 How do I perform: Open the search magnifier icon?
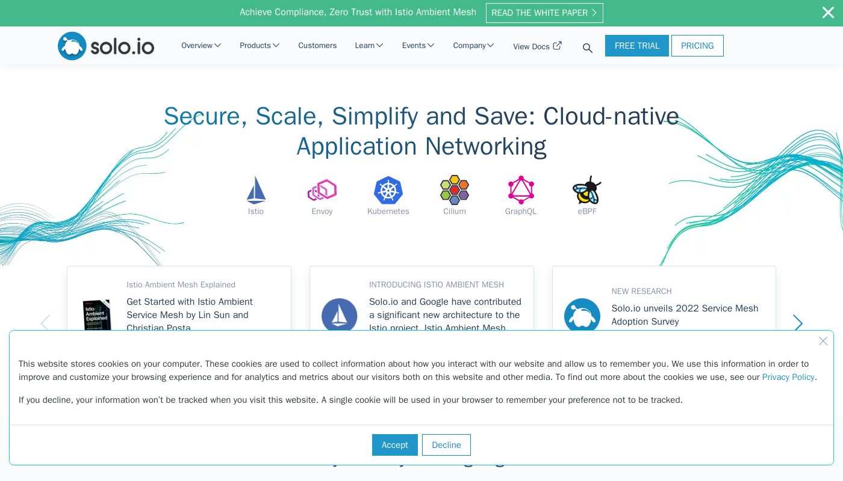point(588,48)
